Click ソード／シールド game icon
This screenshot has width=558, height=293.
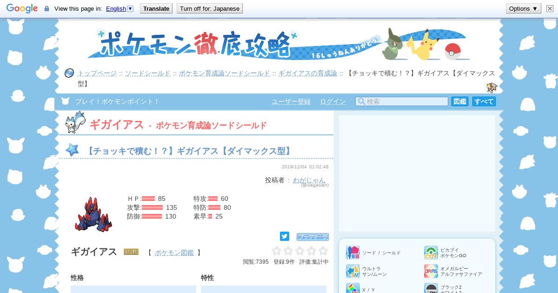[353, 253]
